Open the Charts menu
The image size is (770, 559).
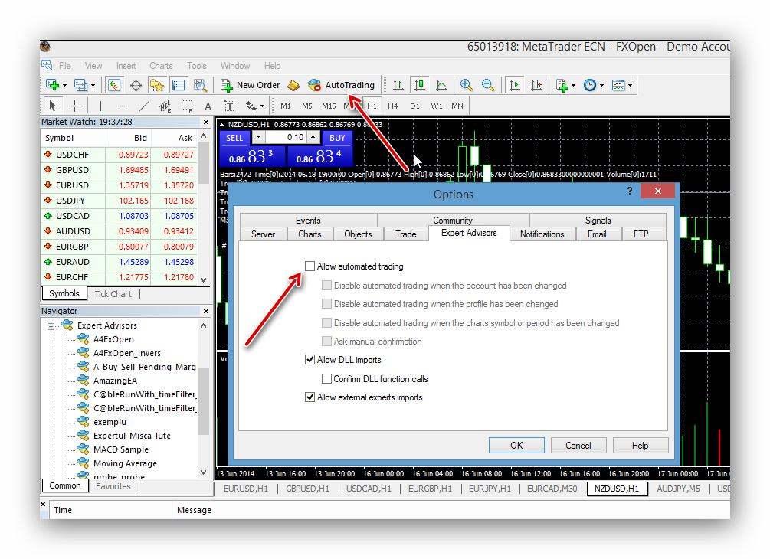click(x=161, y=66)
